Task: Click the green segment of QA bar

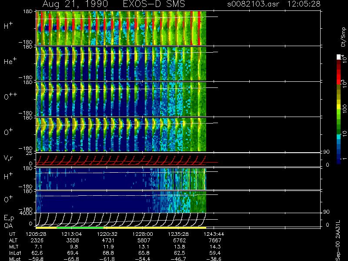Action: [80, 228]
